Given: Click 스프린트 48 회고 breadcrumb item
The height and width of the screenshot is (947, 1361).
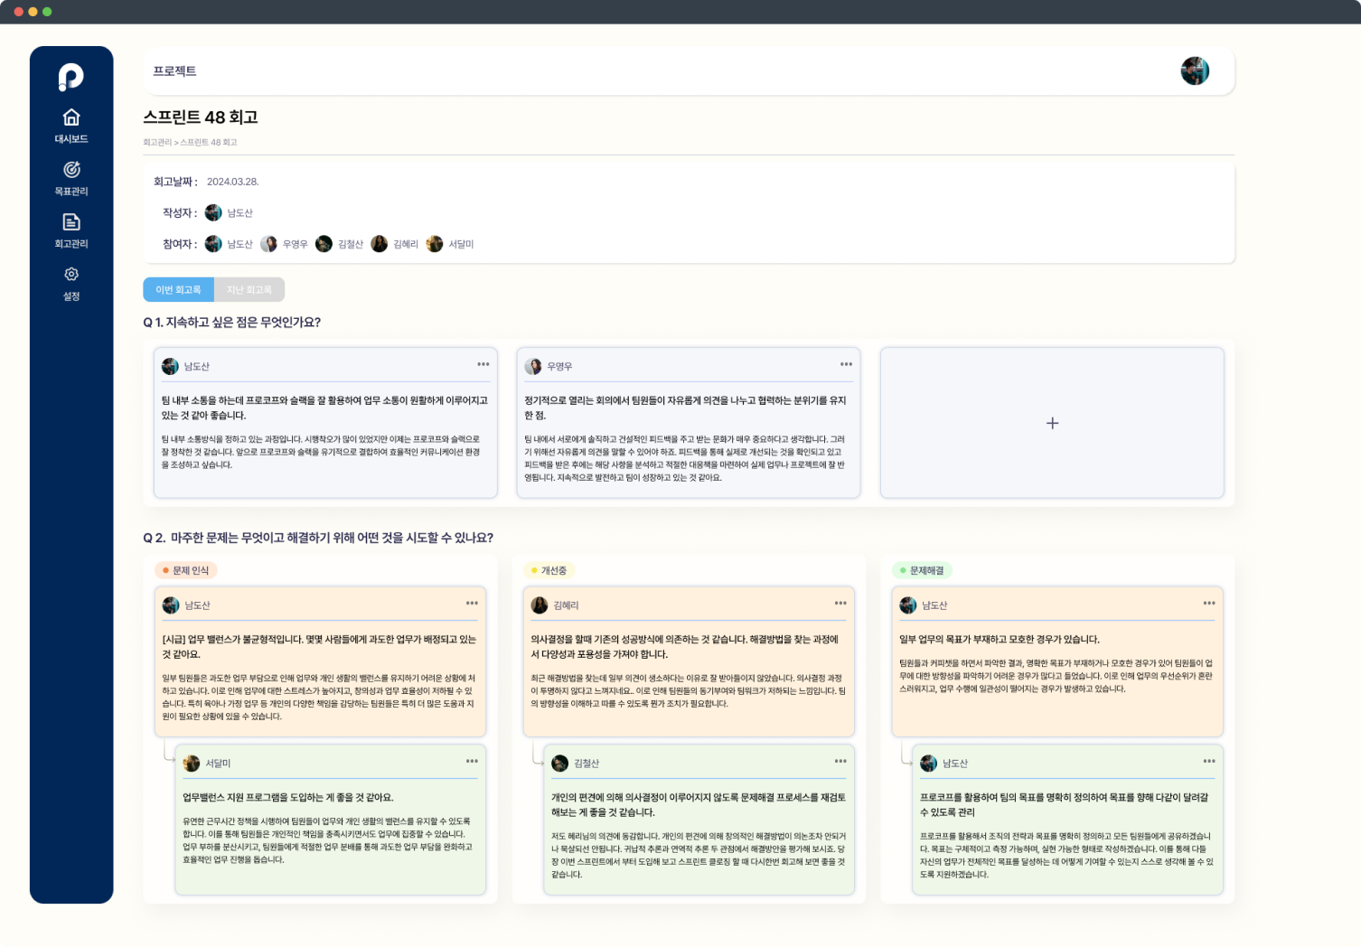Looking at the screenshot, I should point(209,142).
